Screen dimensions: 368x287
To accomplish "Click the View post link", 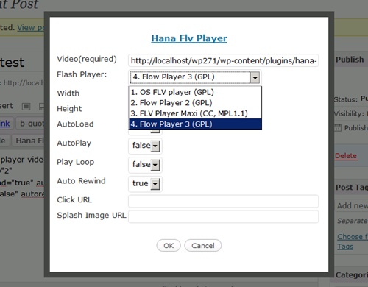I will [x=30, y=28].
